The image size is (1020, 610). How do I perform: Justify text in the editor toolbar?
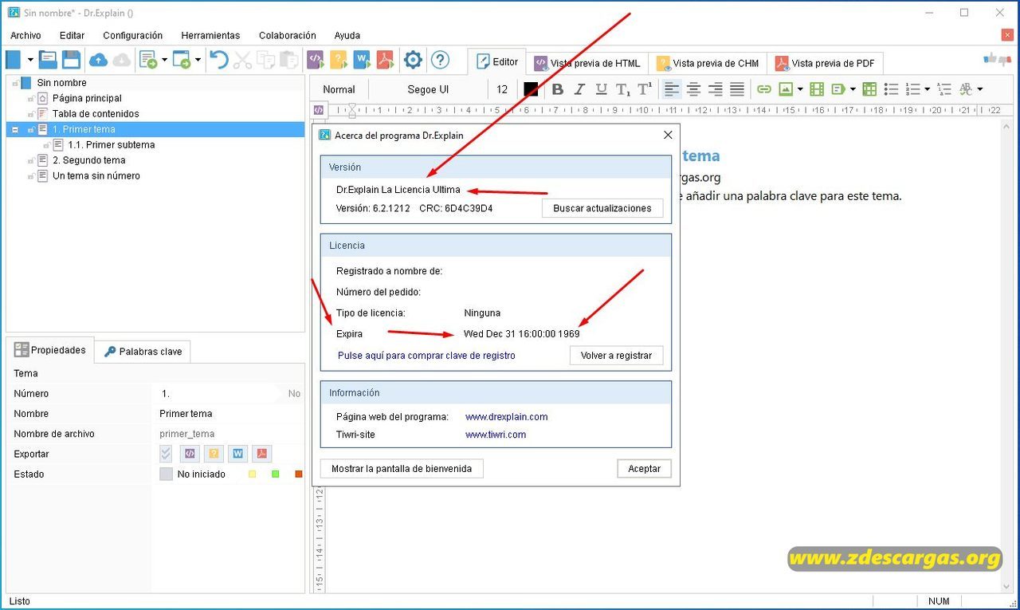737,89
